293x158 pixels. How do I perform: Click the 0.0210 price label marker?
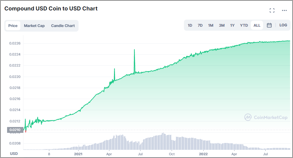(15, 130)
